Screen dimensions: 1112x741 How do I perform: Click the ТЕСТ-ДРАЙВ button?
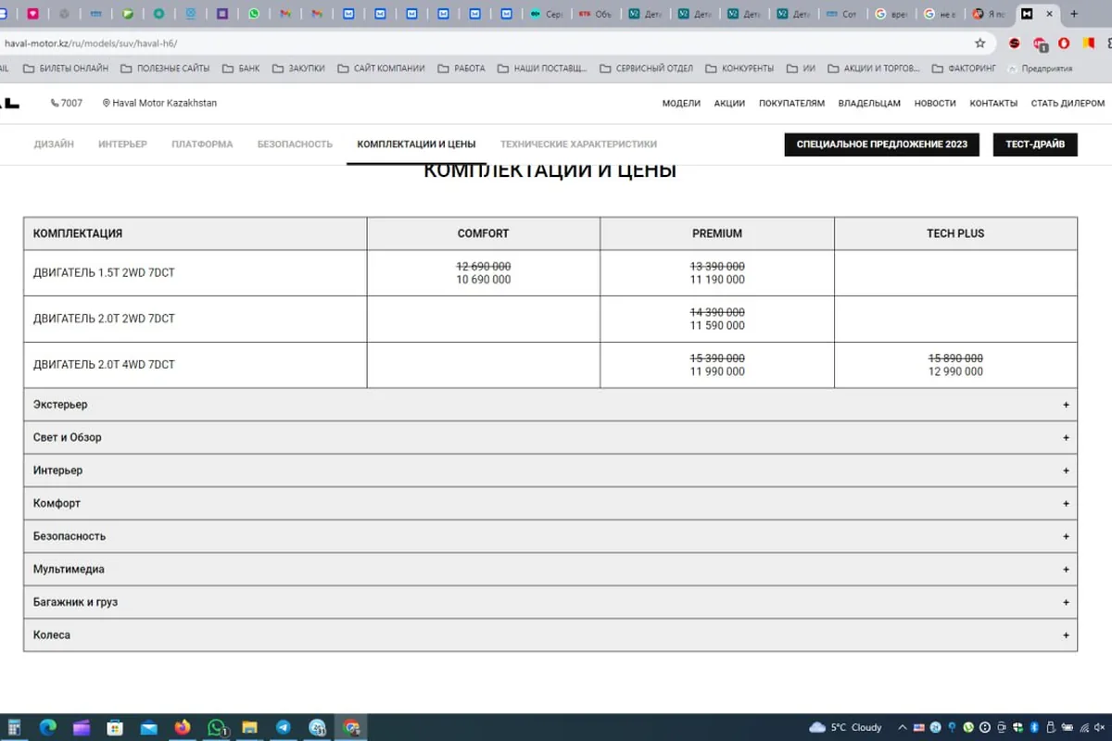click(1035, 144)
